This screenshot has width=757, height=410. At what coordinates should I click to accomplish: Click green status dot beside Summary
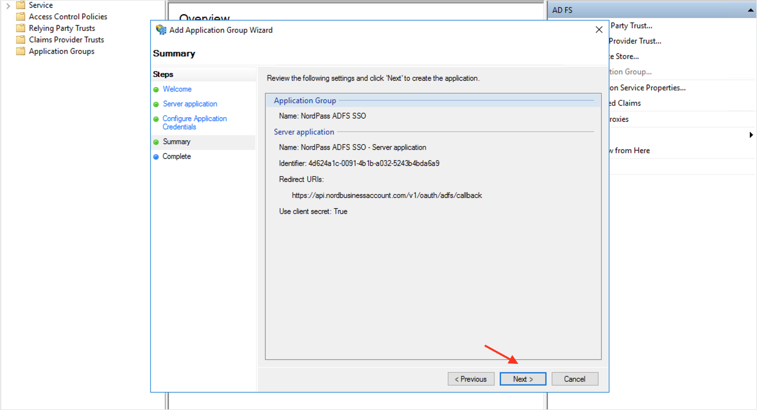pyautogui.click(x=156, y=142)
